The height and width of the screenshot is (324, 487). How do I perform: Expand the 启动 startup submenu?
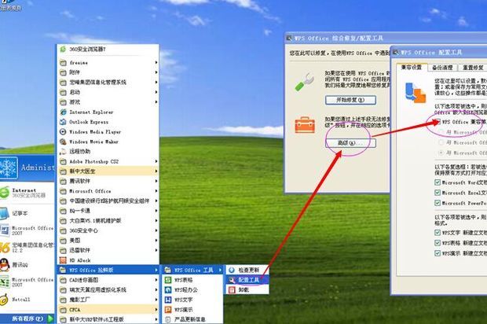108,92
